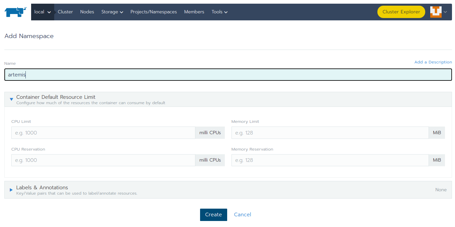
Task: Open the local cluster selector dropdown
Action: 42,12
